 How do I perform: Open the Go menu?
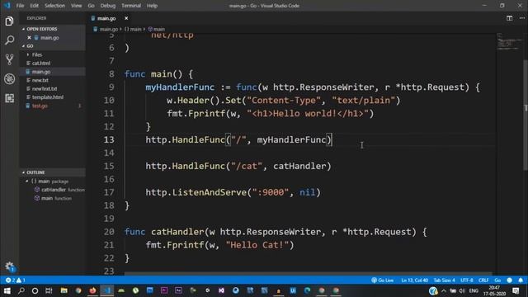click(x=91, y=6)
